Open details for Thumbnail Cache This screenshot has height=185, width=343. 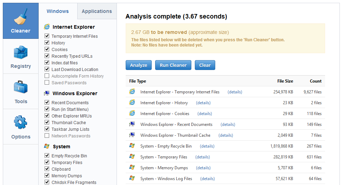226,135
